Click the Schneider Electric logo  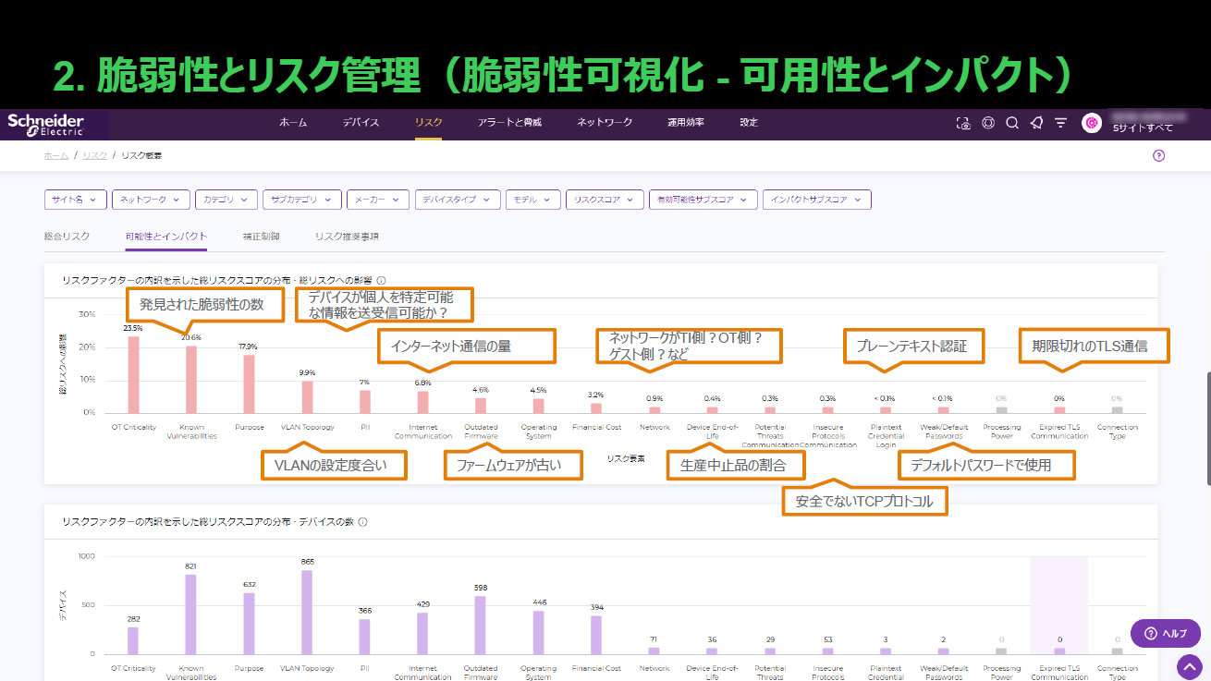coord(46,125)
